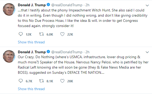Reply to the Nervous Nancy Pelosi tweet
Image resolution: width=152 pixels, height=94 pixels.
(x=21, y=81)
